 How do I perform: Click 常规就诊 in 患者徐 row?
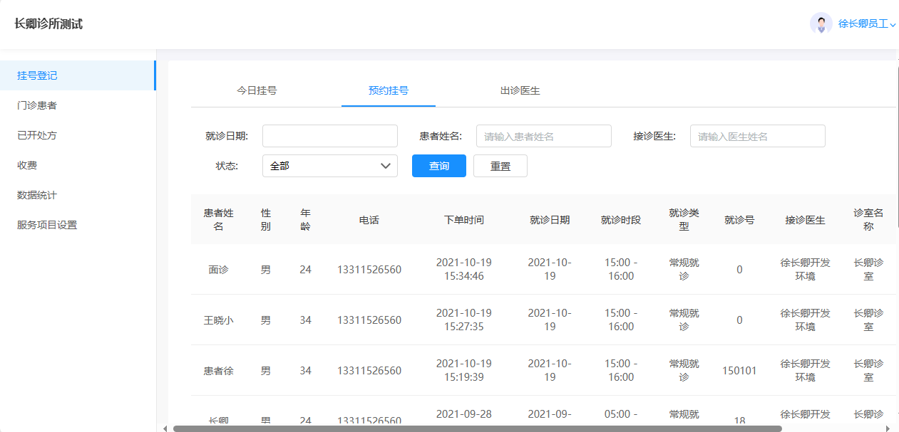tap(684, 370)
